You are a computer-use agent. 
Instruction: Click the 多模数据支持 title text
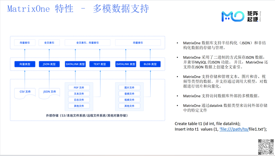121,9
